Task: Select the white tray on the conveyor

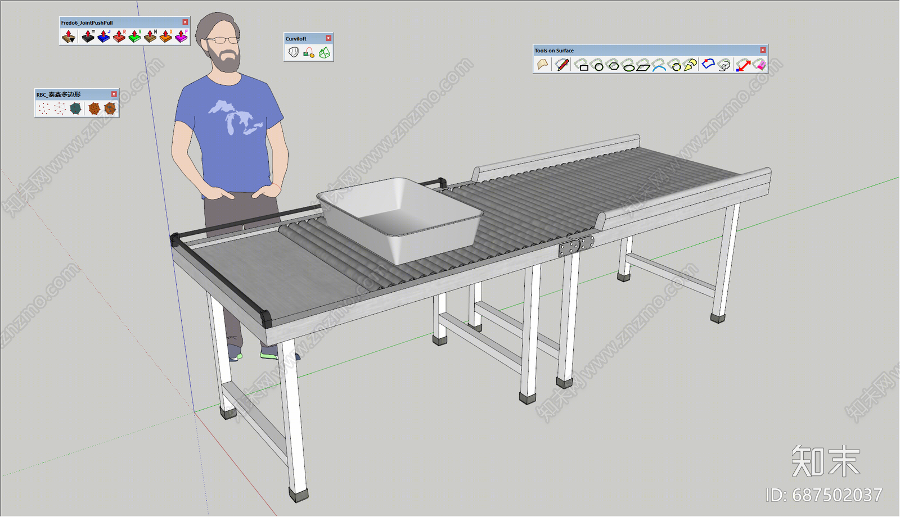Action: coord(400,220)
